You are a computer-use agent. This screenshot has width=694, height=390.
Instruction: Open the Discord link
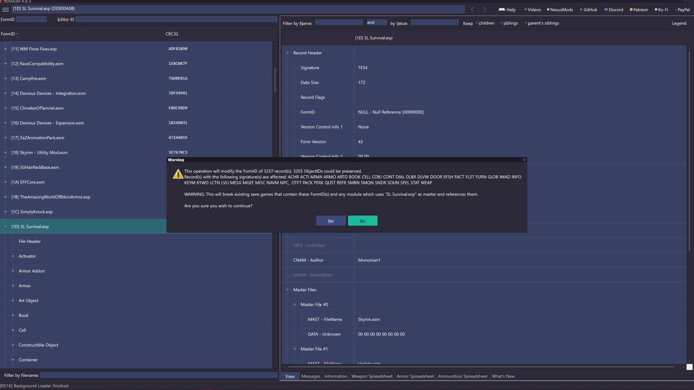click(614, 10)
